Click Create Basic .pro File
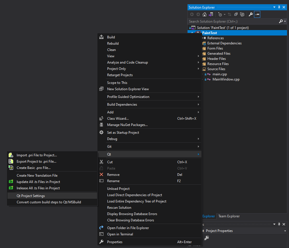289x248 pixels. (52, 168)
